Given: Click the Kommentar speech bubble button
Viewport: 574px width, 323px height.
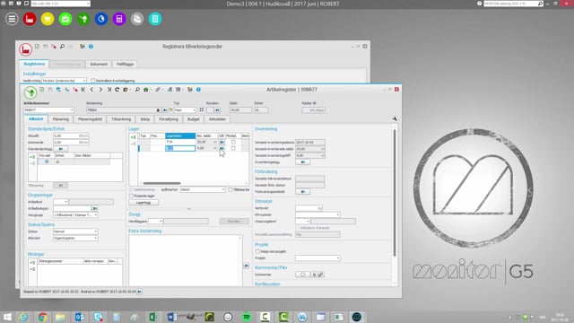Looking at the screenshot, I should click(x=302, y=275).
